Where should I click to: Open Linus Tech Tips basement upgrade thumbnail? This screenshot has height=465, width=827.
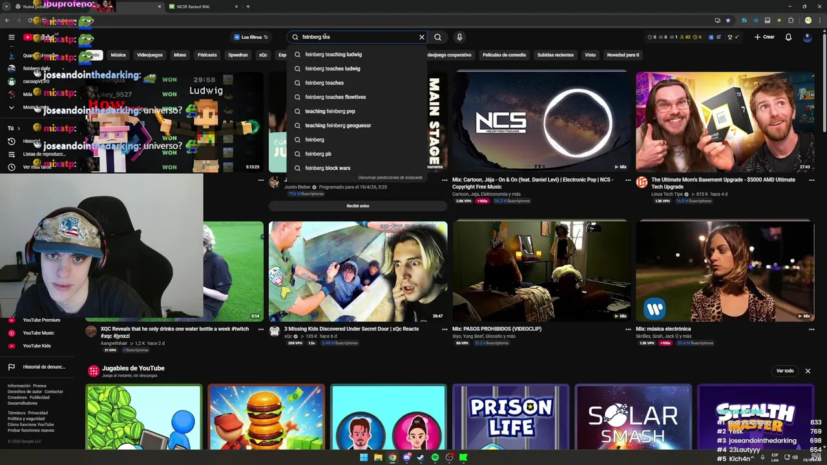(725, 121)
